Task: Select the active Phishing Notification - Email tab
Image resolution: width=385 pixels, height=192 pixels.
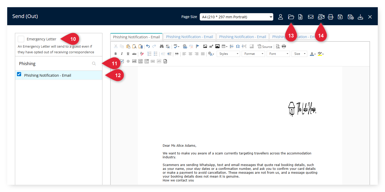Action: tap(136, 37)
